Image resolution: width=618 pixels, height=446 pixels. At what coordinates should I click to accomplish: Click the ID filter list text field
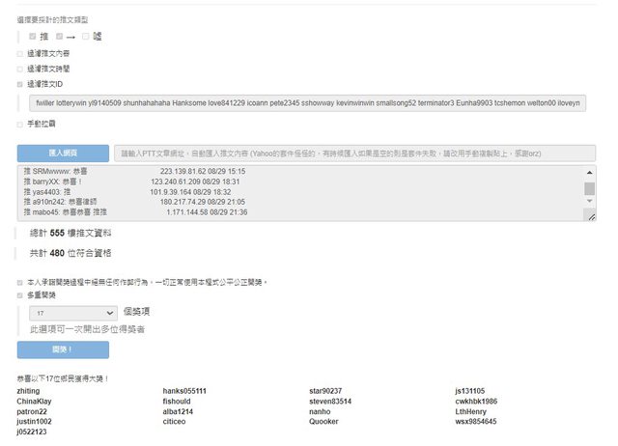click(x=307, y=102)
